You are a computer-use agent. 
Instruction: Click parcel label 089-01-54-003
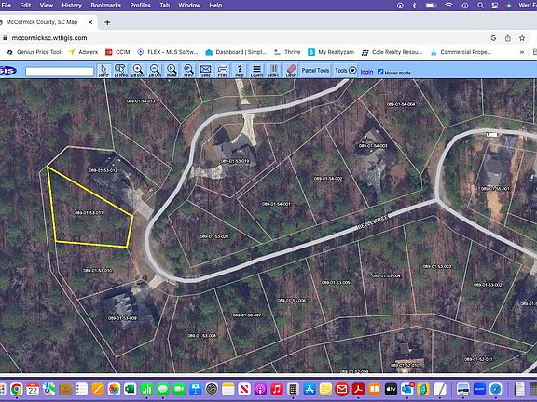click(x=373, y=146)
